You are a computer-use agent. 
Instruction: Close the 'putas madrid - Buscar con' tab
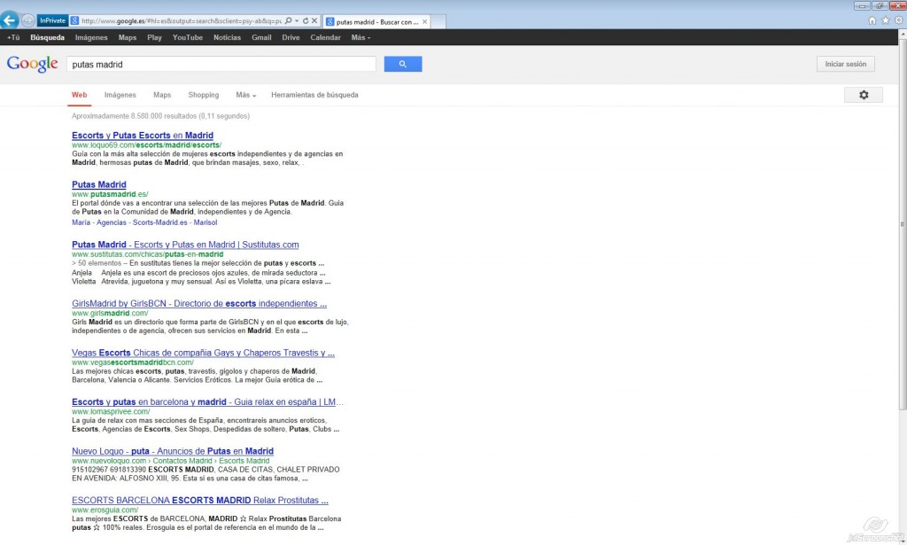(424, 21)
